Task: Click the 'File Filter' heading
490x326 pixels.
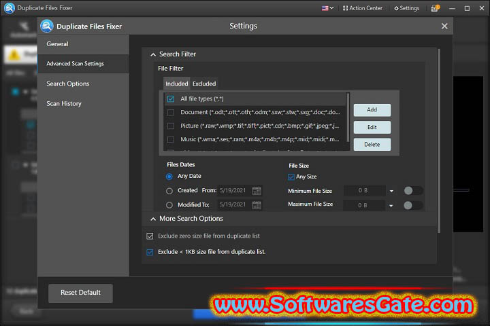Action: 171,69
